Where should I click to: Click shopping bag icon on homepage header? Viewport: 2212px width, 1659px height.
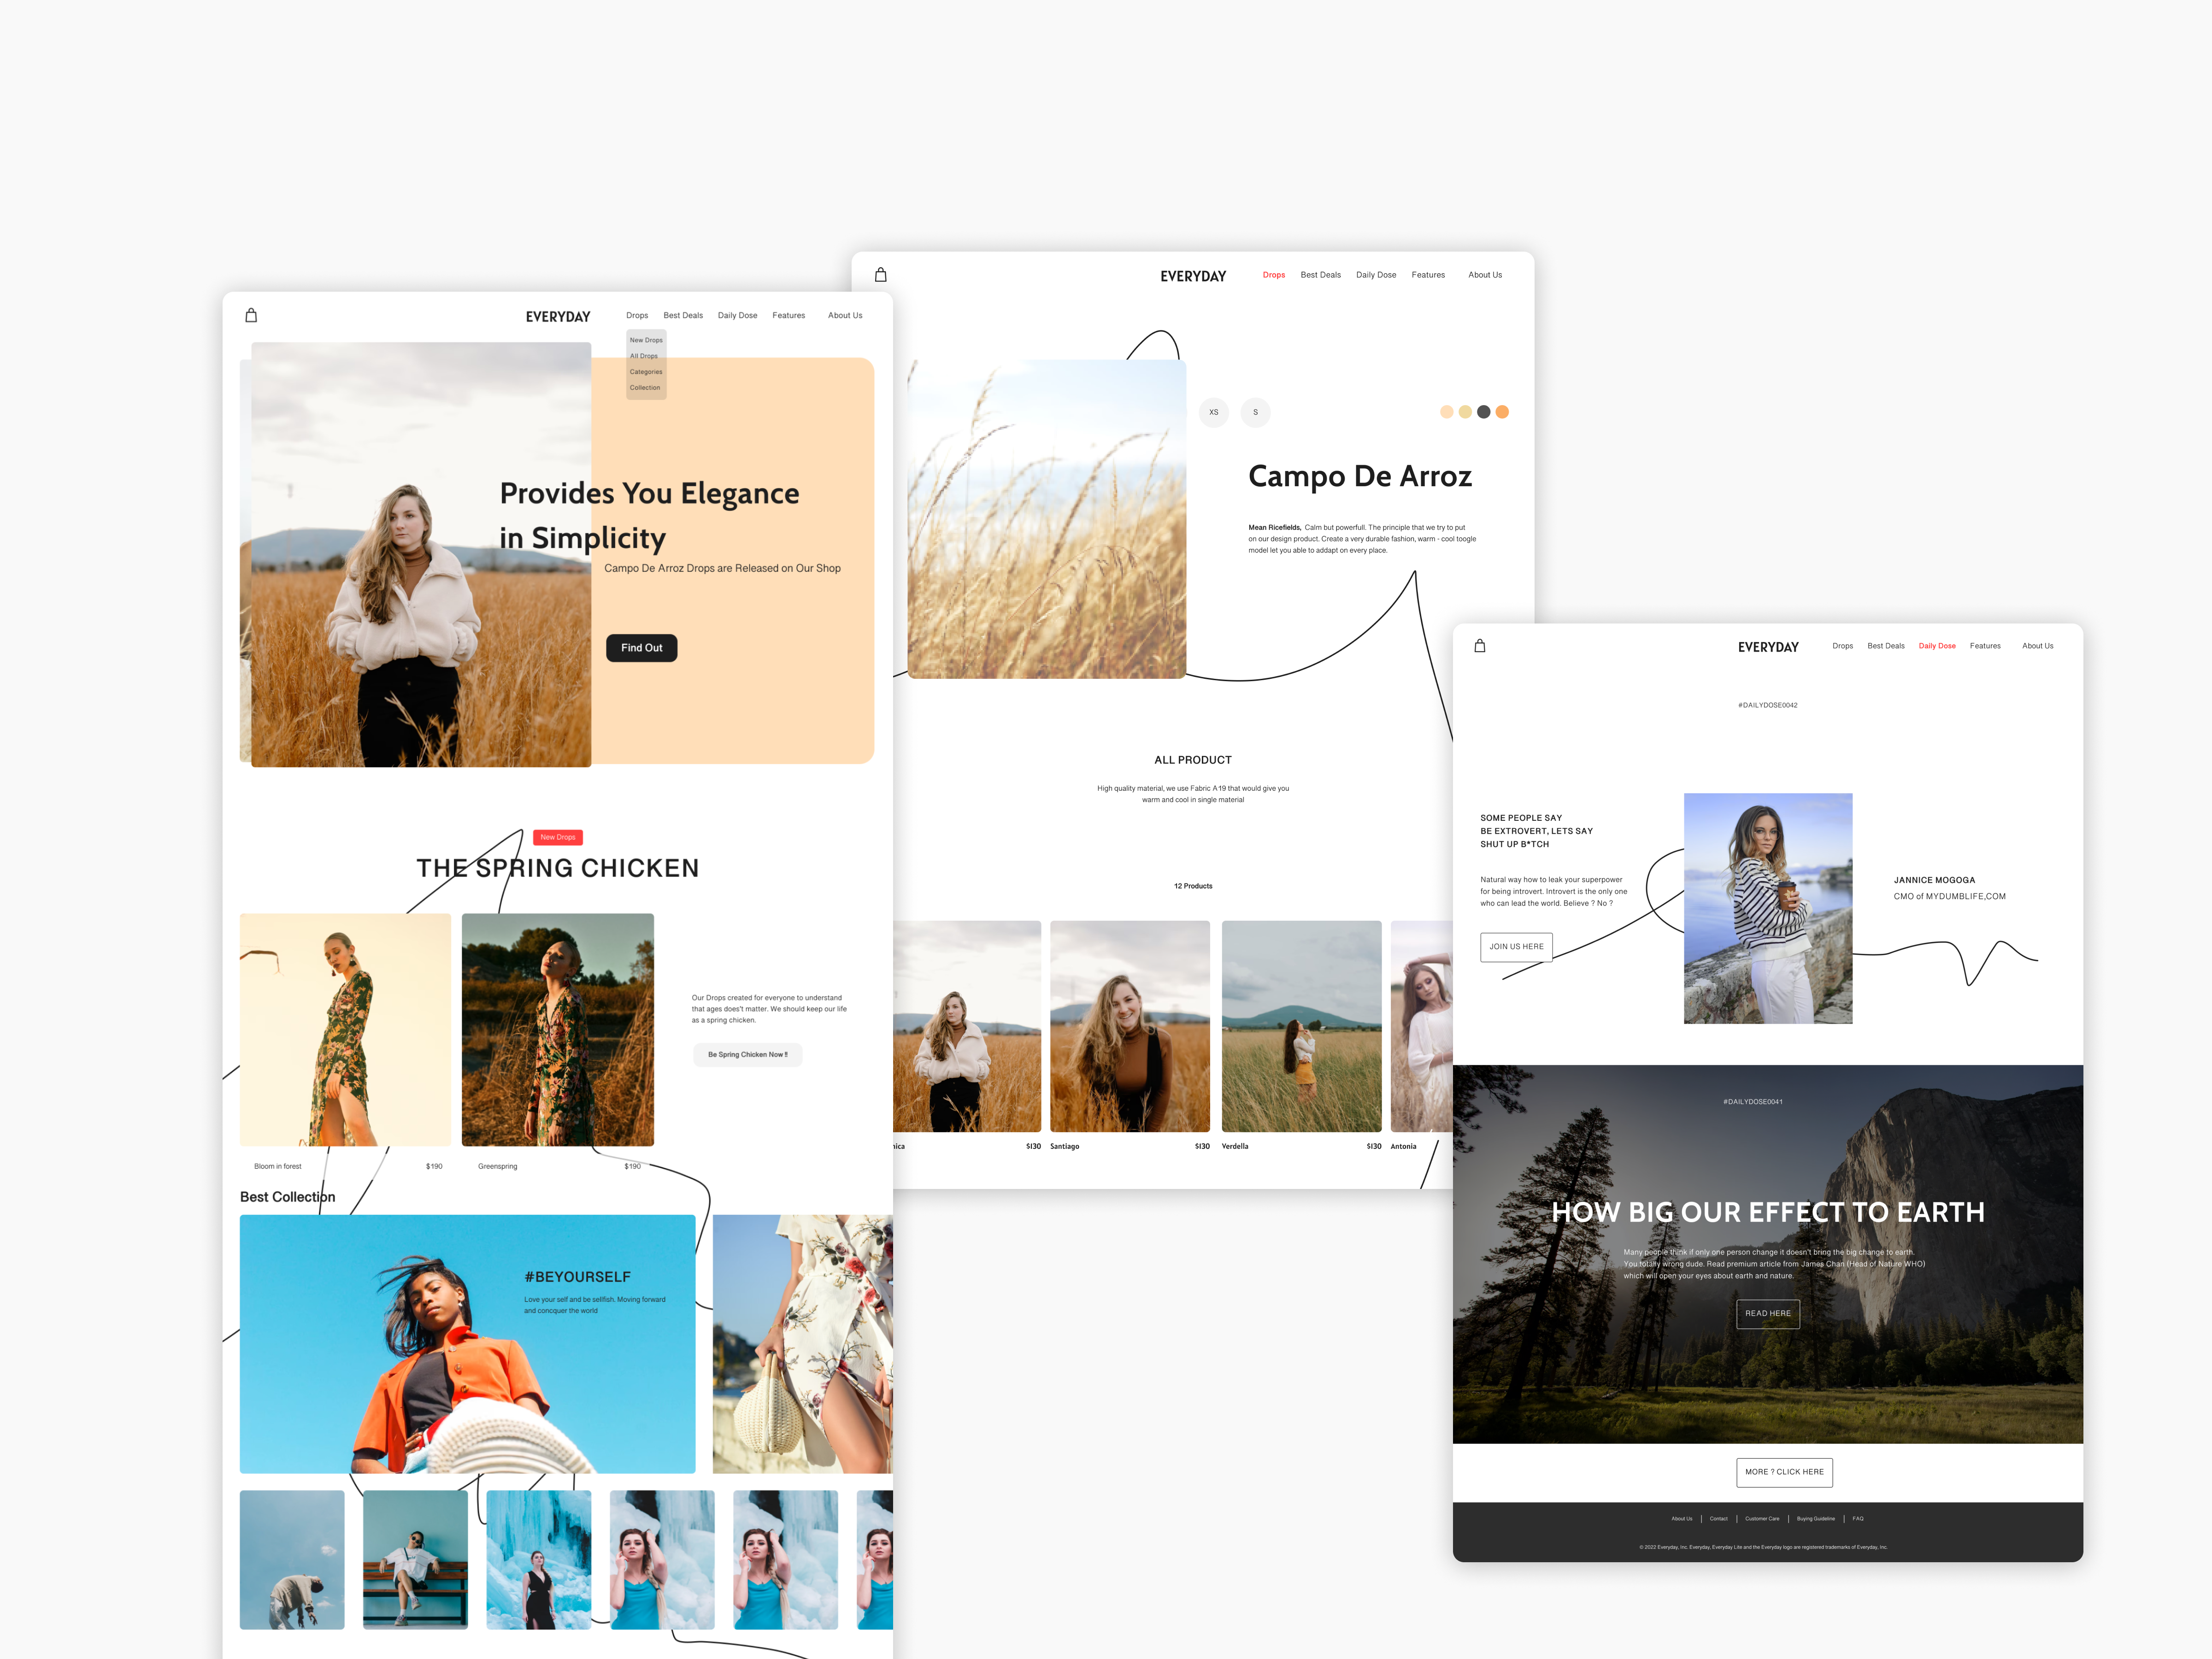click(x=251, y=315)
